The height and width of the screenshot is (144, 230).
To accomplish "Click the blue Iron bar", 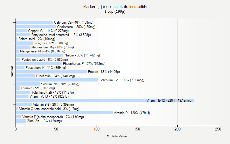I will pos(25,43).
